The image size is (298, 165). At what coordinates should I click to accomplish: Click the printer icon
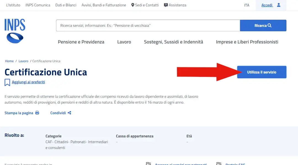[x=37, y=113]
